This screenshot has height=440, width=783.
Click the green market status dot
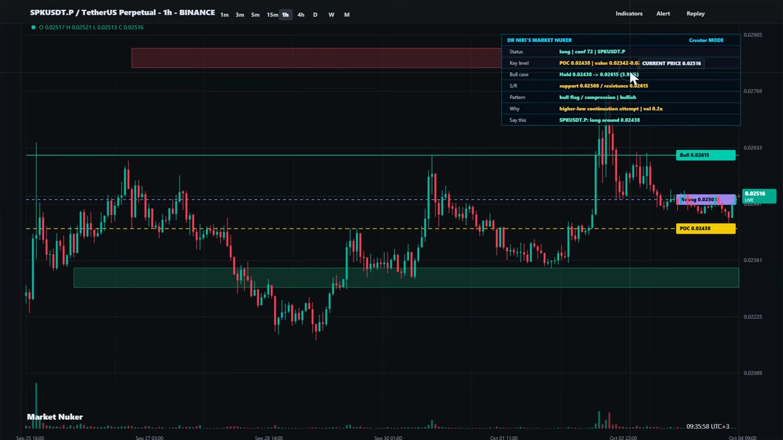click(x=33, y=27)
